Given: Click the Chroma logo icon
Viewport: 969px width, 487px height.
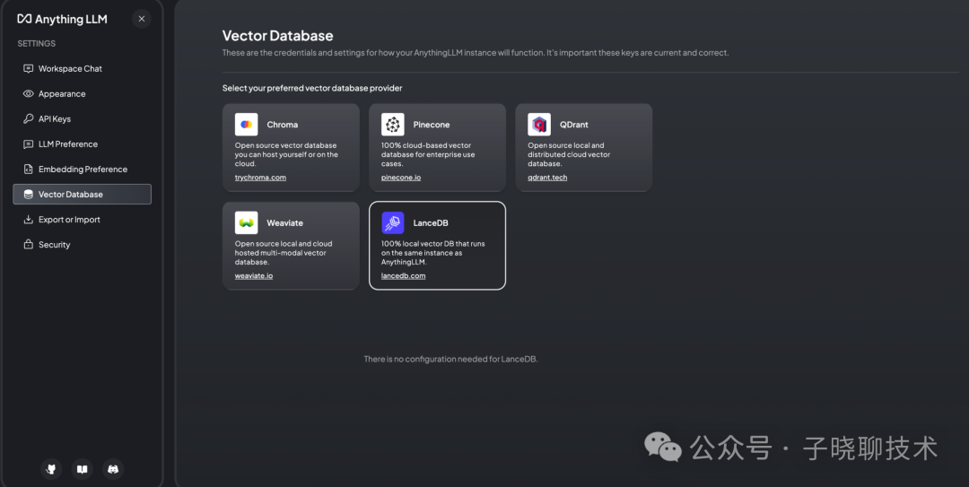Looking at the screenshot, I should (x=246, y=125).
